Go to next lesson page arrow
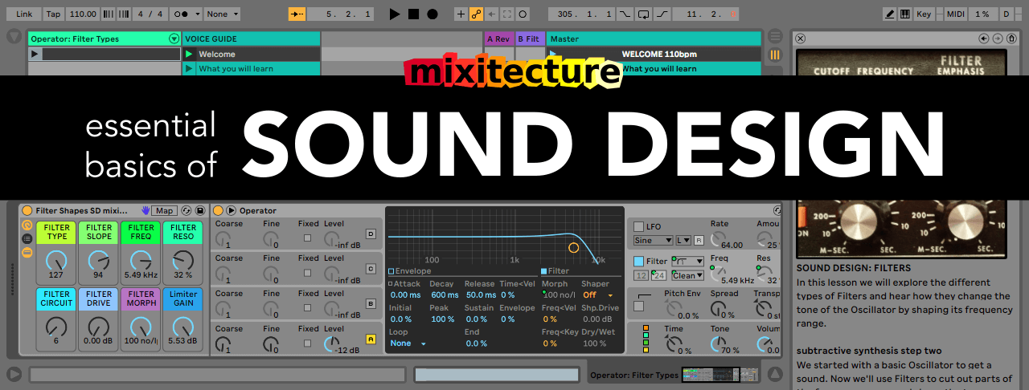The height and width of the screenshot is (390, 1029). 997,38
